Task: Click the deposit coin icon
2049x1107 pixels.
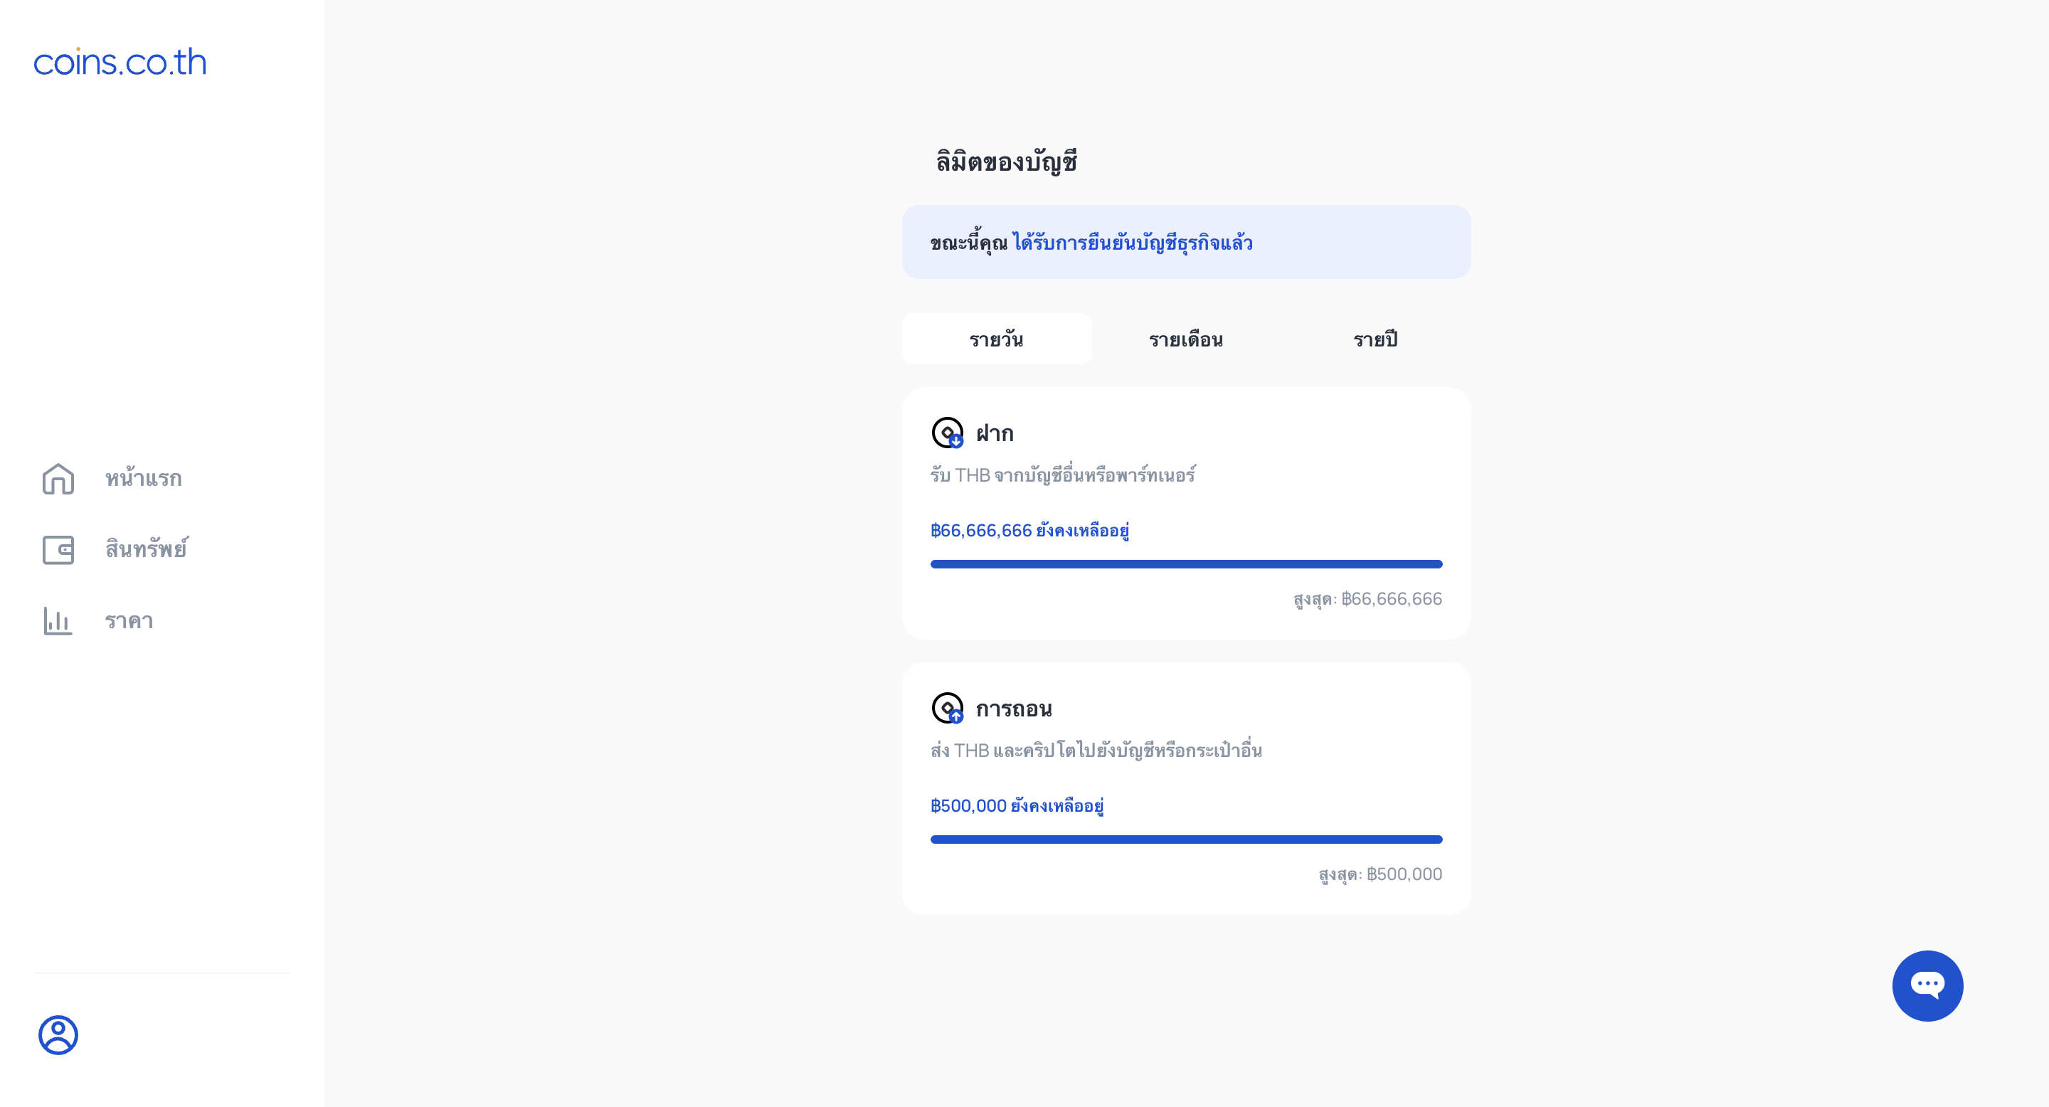Action: pyautogui.click(x=948, y=433)
